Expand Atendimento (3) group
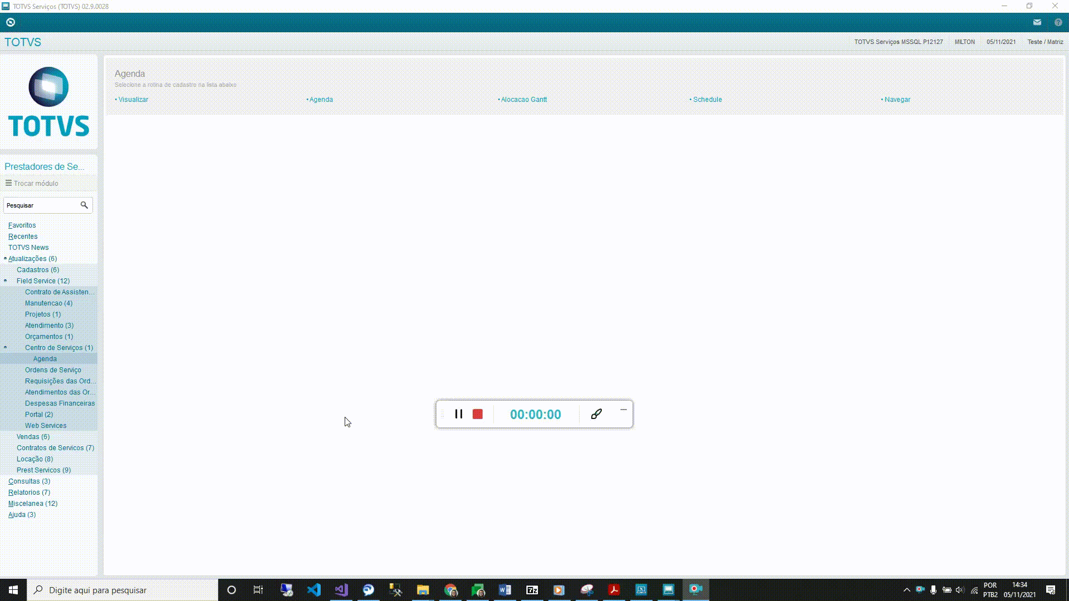 click(49, 326)
